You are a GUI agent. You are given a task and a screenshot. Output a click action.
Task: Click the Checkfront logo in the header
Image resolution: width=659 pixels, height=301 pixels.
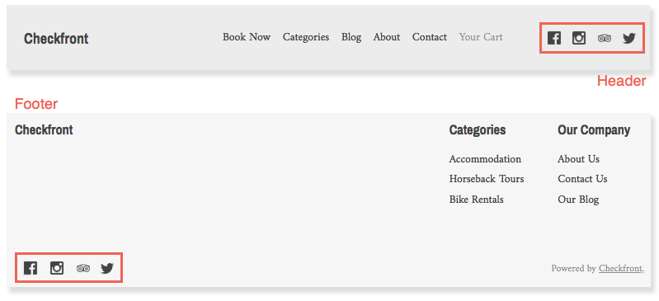point(56,39)
